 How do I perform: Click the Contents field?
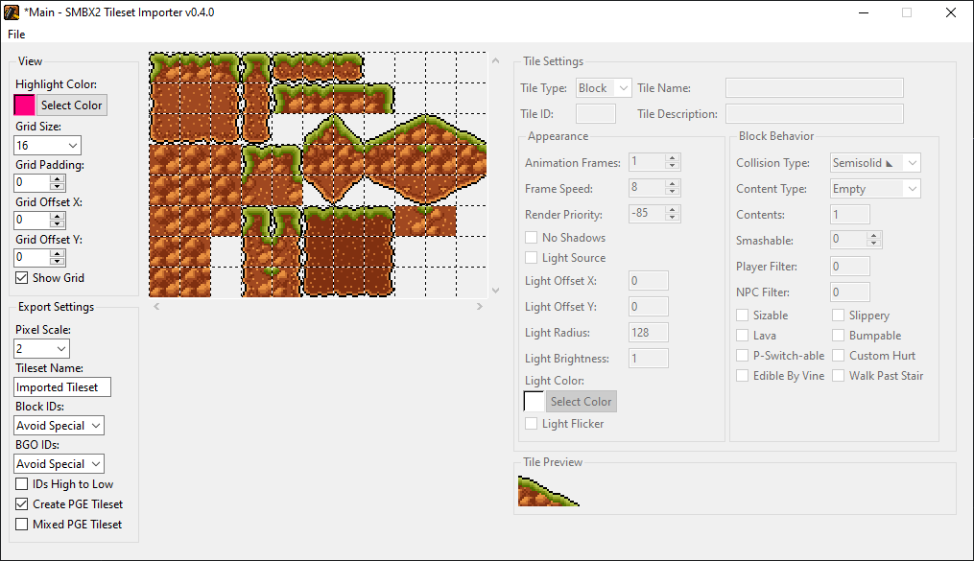[x=850, y=215]
